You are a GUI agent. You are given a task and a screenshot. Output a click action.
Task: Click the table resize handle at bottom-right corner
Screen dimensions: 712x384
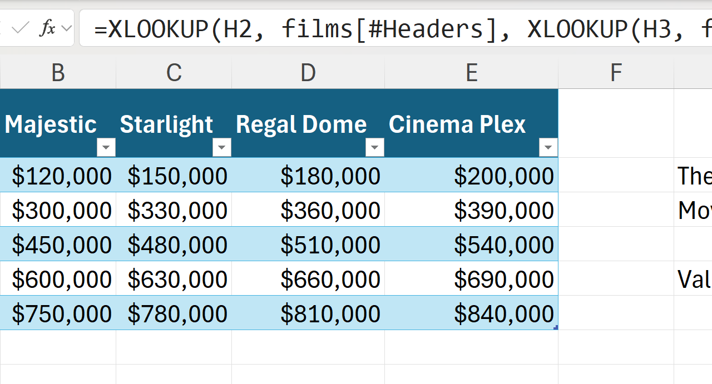[x=556, y=328]
